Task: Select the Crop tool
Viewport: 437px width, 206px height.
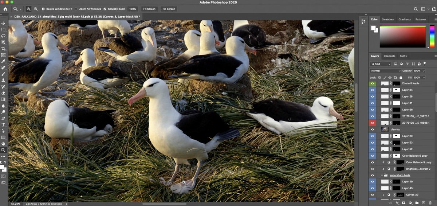Action: pos(3,49)
